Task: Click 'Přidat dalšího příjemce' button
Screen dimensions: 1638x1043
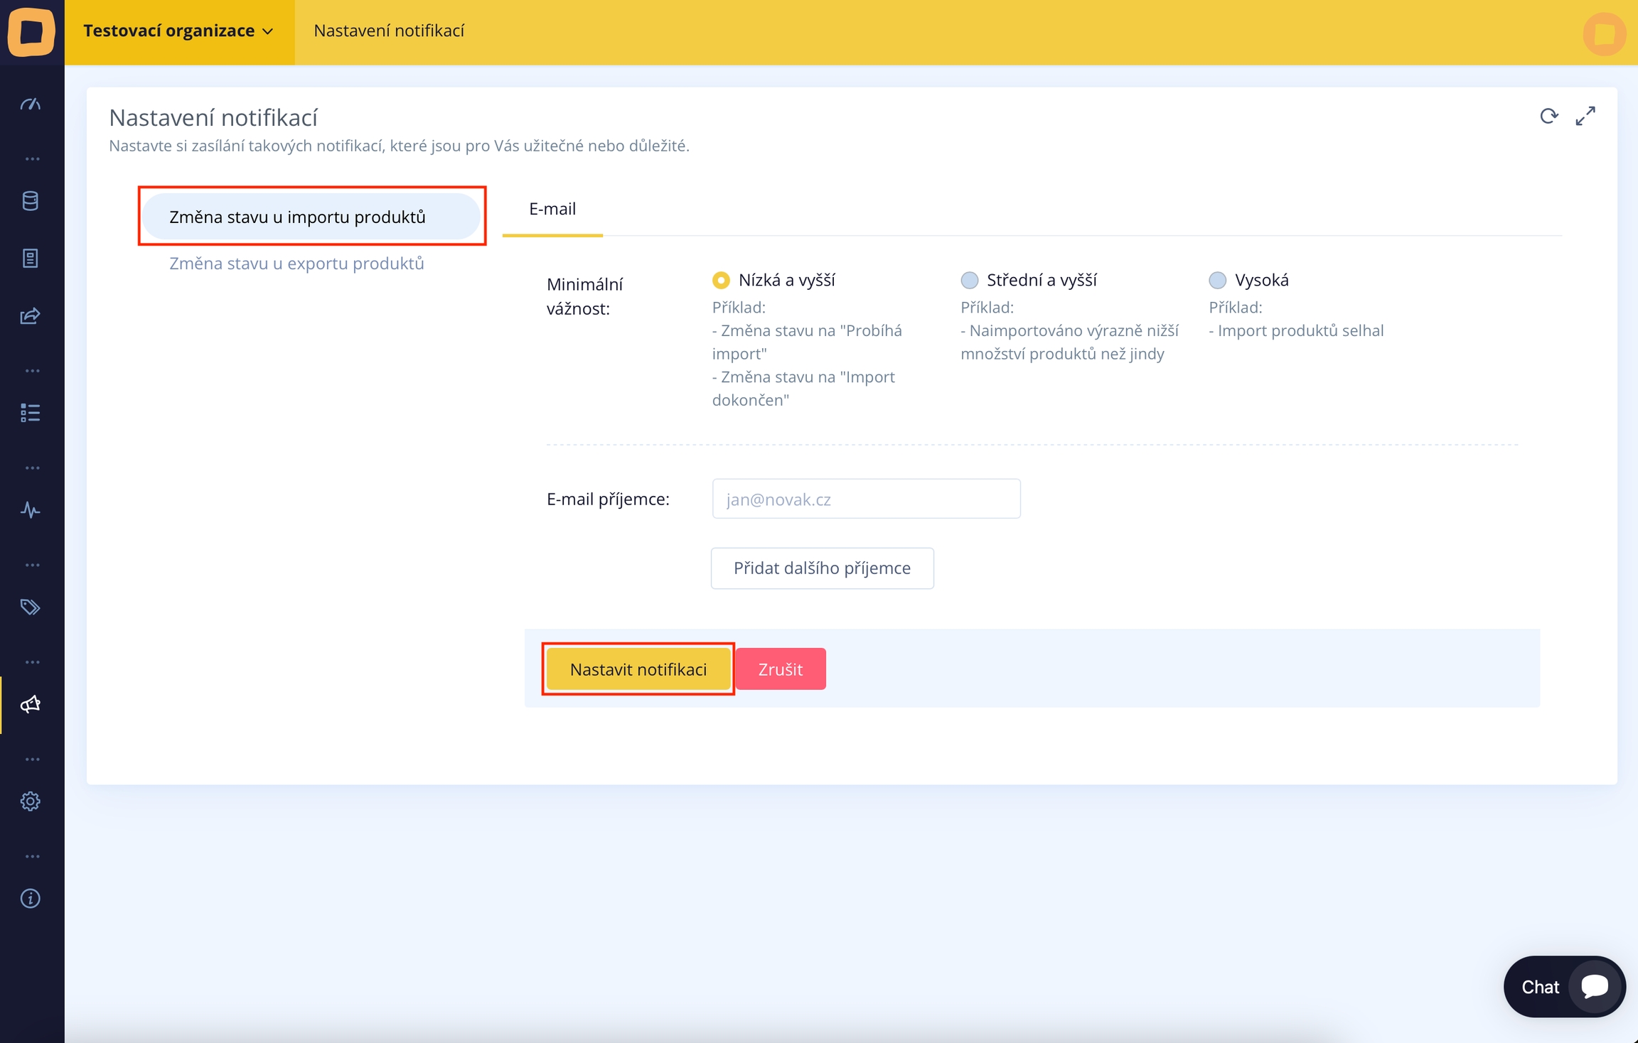Action: pos(822,568)
